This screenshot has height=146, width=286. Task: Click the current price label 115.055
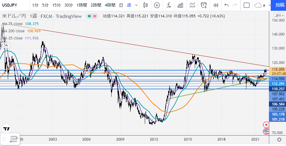click(x=277, y=70)
